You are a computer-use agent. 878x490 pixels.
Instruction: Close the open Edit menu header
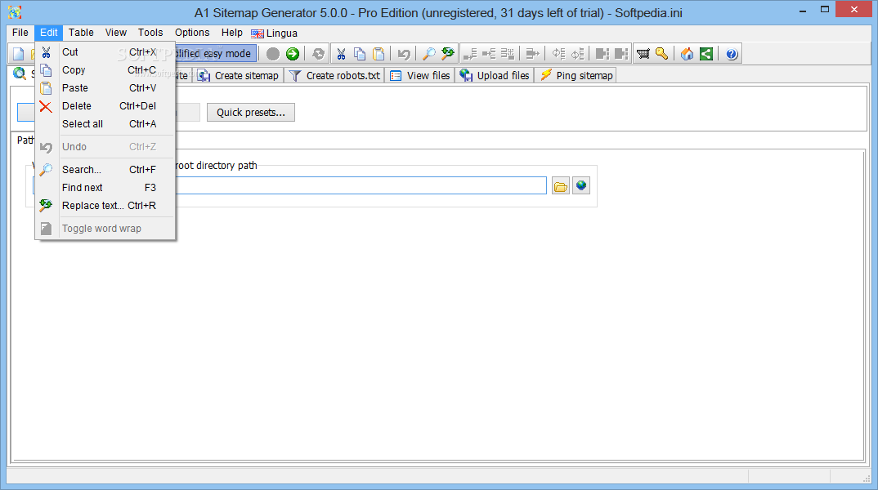point(49,33)
